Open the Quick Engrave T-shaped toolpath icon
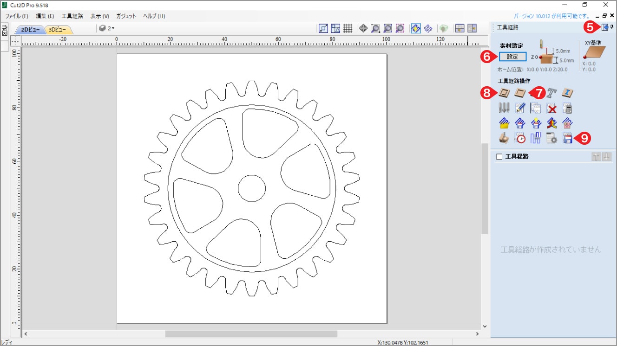 (551, 93)
